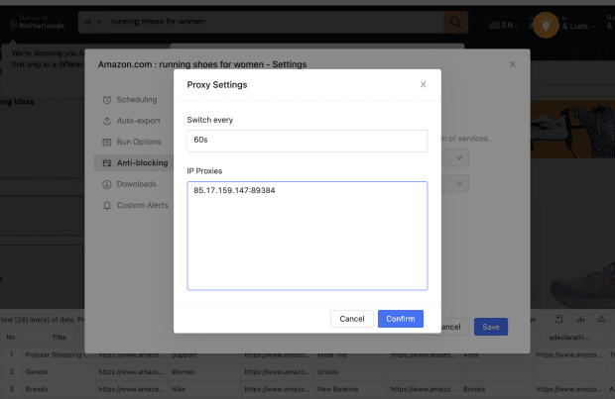Close the Amazon.com Settings window
This screenshot has height=399, width=615.
pyautogui.click(x=512, y=64)
